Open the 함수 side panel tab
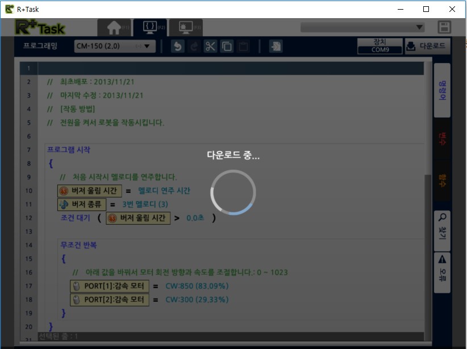 tap(442, 180)
